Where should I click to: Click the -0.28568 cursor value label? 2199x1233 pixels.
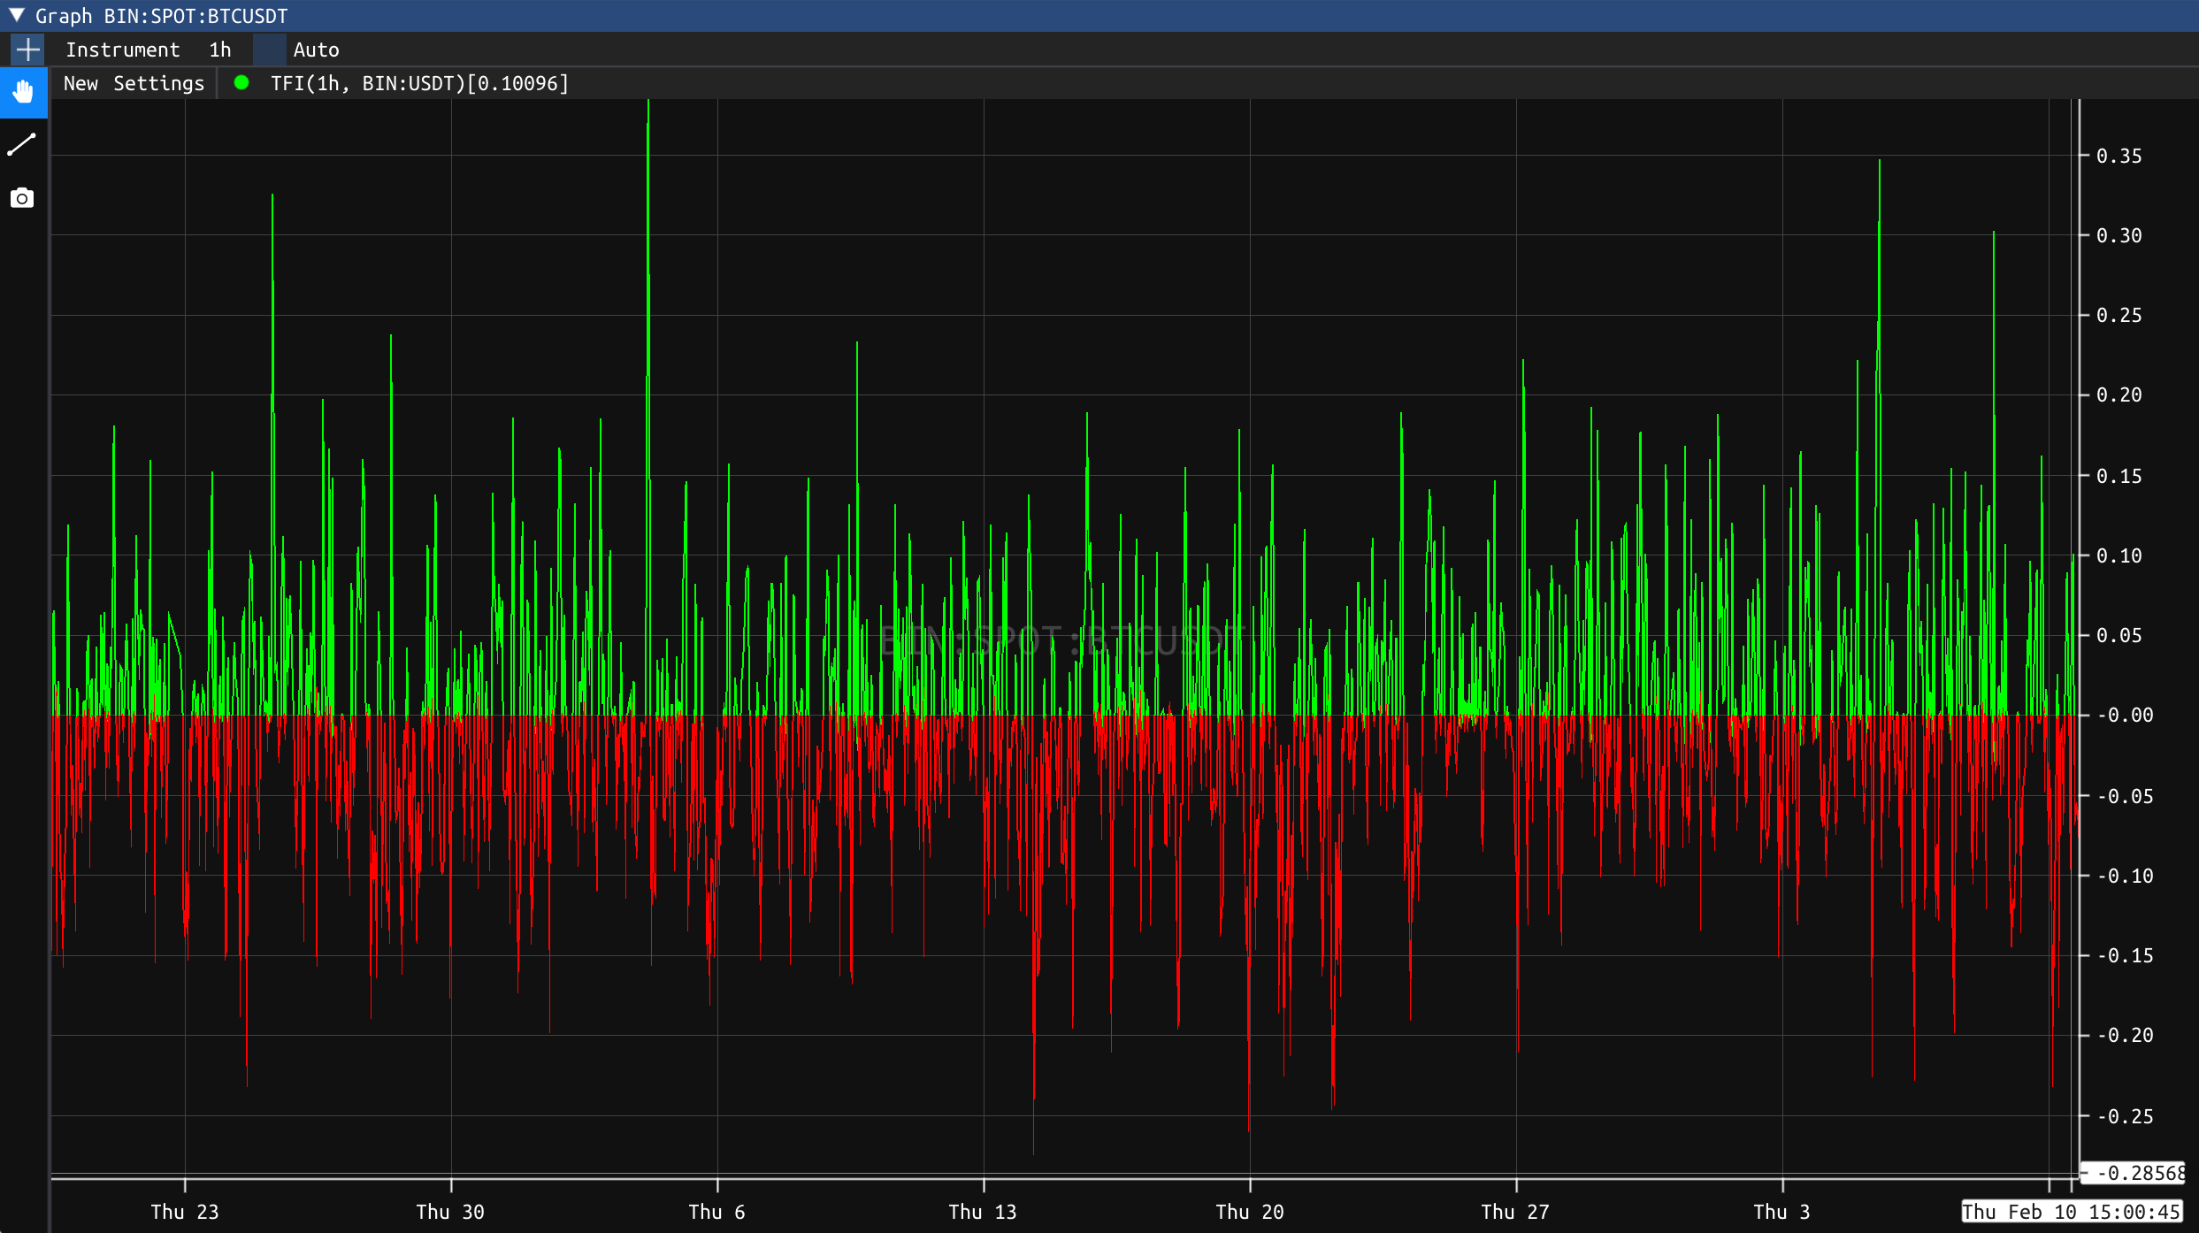[x=2134, y=1173]
